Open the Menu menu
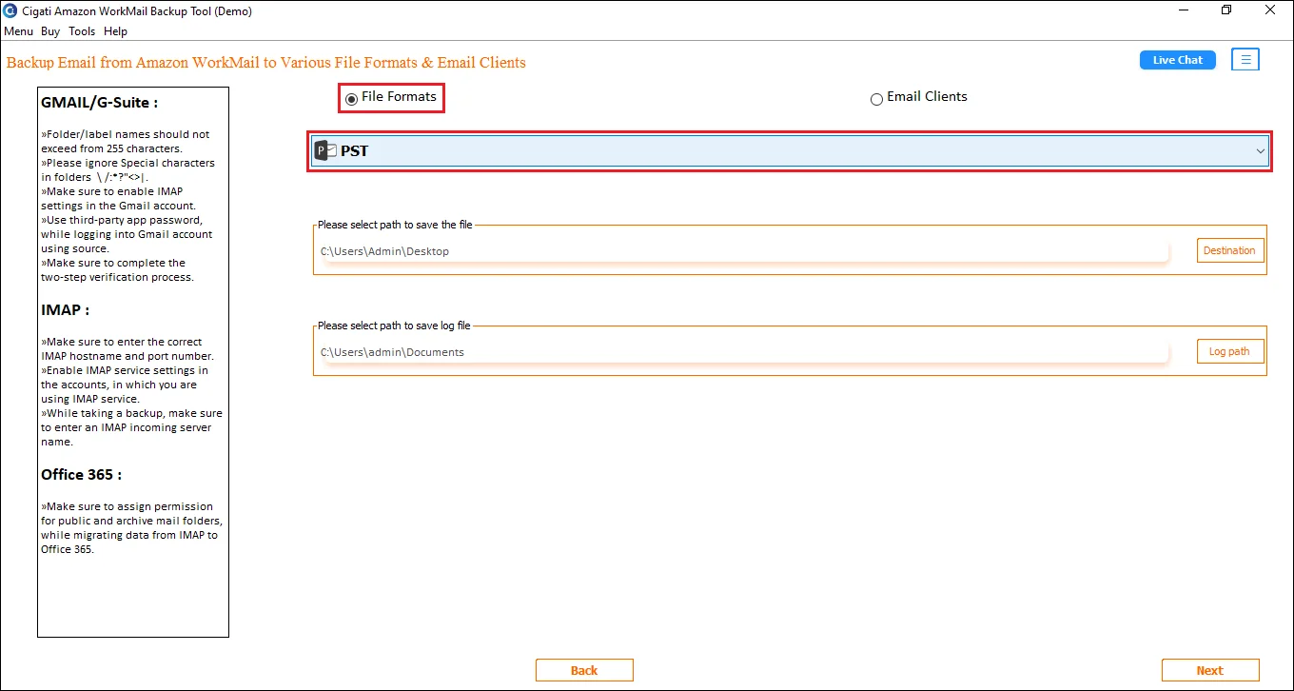The image size is (1294, 691). 18,31
